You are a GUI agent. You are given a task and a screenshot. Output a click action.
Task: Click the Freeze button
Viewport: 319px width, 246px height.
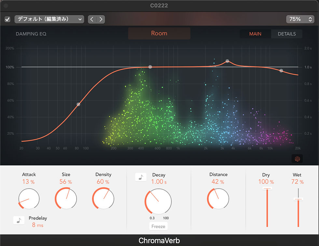(158, 226)
